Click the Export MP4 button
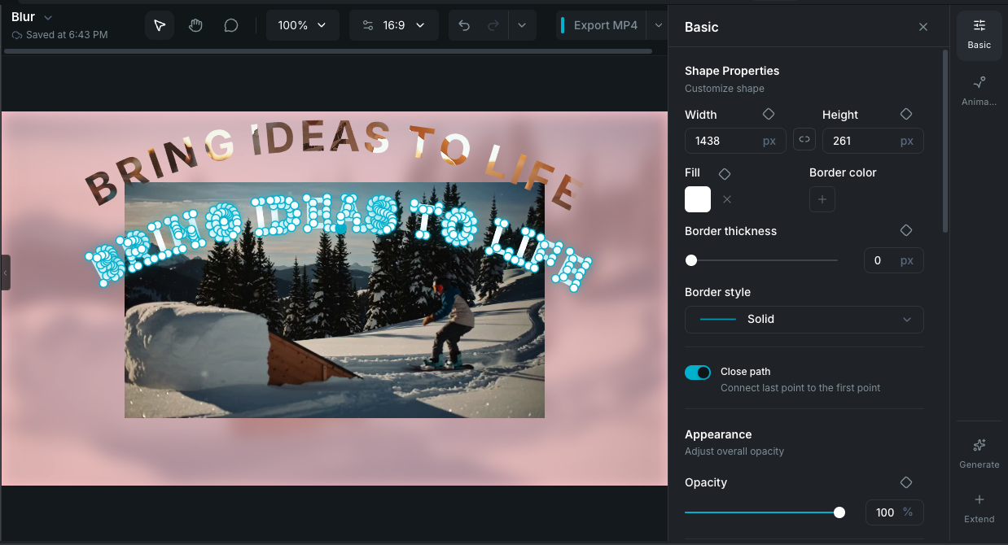 click(x=605, y=25)
